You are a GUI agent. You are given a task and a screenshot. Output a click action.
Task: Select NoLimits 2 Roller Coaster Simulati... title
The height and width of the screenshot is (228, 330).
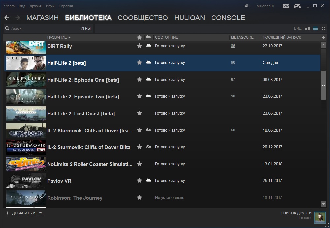(90, 164)
